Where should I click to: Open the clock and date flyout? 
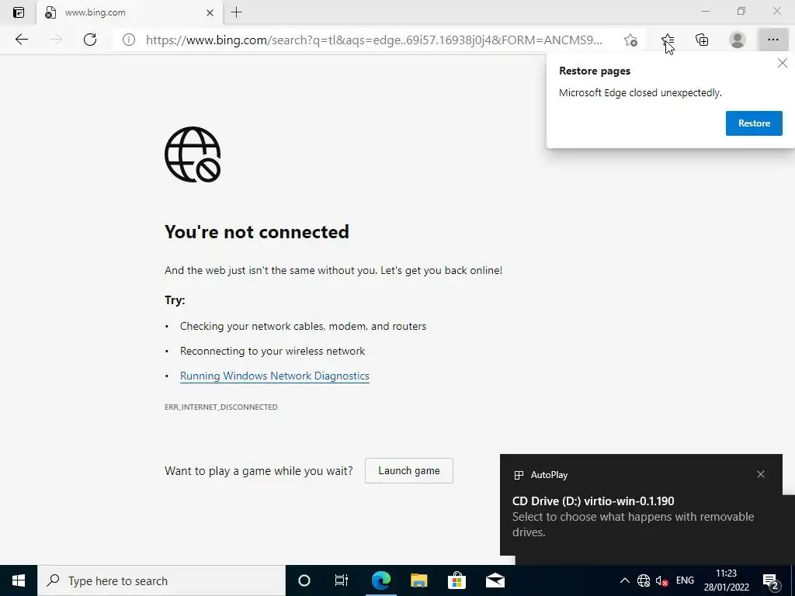(x=726, y=580)
